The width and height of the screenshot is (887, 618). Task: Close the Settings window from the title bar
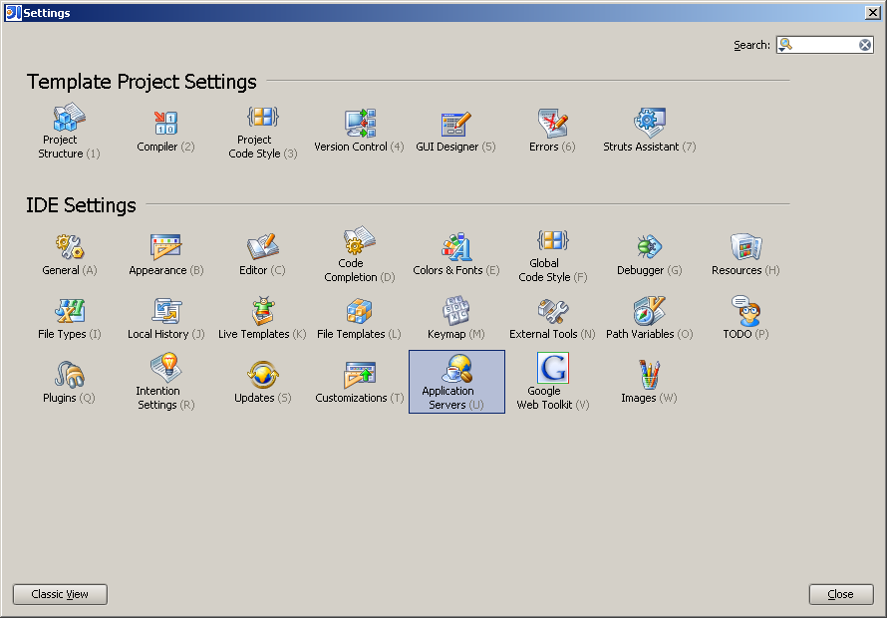coord(873,12)
